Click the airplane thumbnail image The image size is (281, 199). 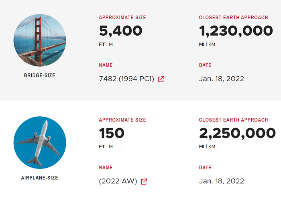click(x=40, y=142)
